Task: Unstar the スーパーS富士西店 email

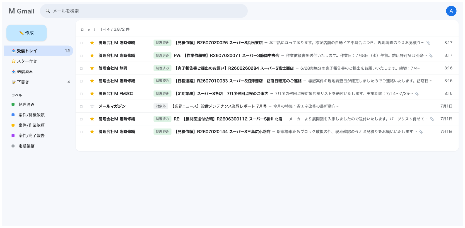Action: tap(92, 68)
